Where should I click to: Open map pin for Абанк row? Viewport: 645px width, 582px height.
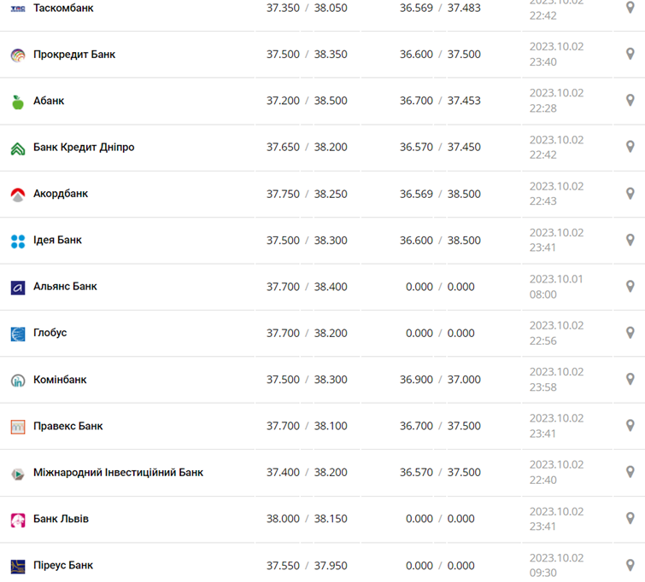630,101
